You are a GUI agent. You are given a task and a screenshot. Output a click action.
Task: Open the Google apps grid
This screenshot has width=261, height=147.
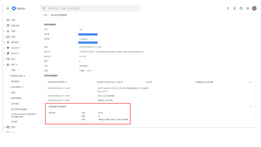tap(248, 8)
